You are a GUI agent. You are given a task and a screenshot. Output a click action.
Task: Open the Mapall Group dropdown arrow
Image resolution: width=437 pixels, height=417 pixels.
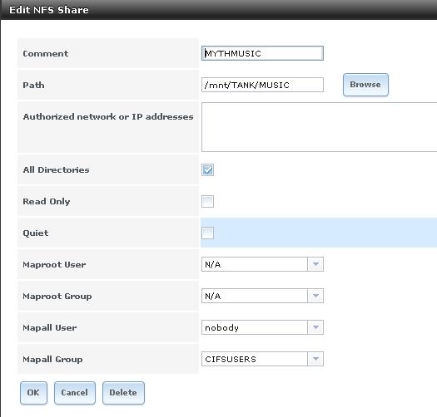click(315, 359)
